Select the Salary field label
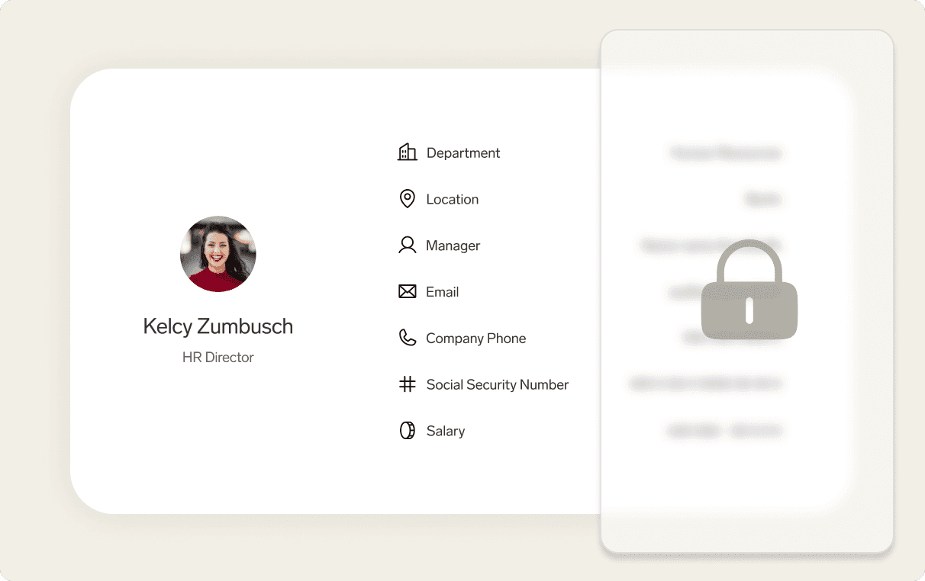925x581 pixels. (446, 431)
